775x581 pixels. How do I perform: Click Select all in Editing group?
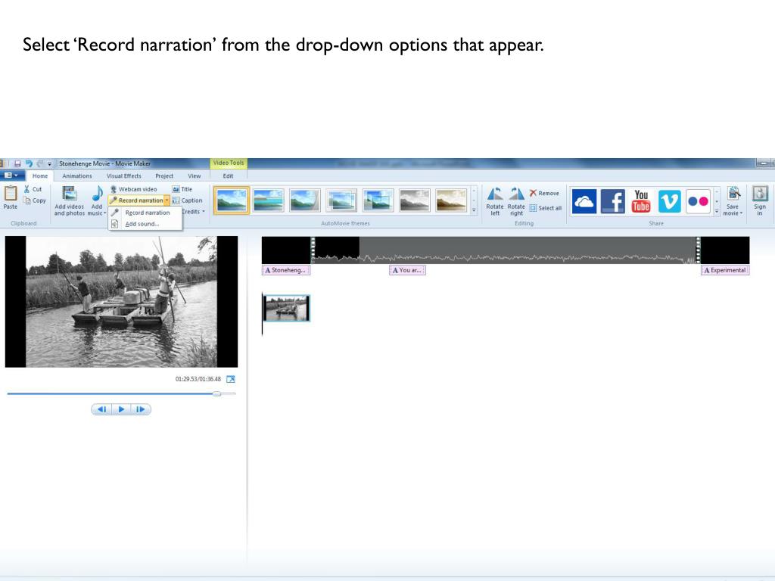(546, 208)
